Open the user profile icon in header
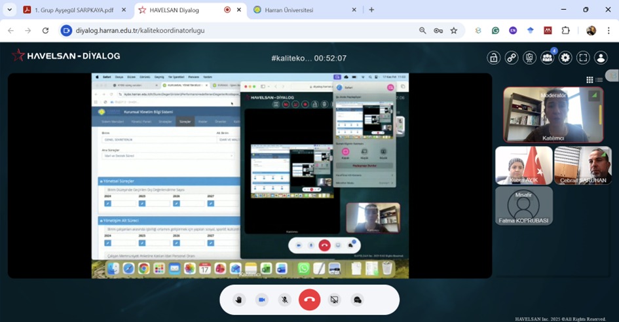 tap(601, 58)
